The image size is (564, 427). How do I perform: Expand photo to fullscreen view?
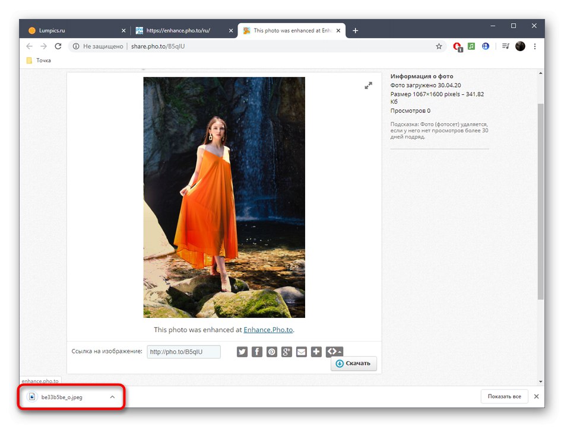pyautogui.click(x=368, y=85)
